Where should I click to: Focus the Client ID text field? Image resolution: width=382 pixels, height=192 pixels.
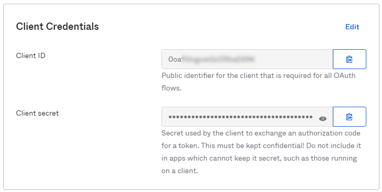click(x=247, y=59)
